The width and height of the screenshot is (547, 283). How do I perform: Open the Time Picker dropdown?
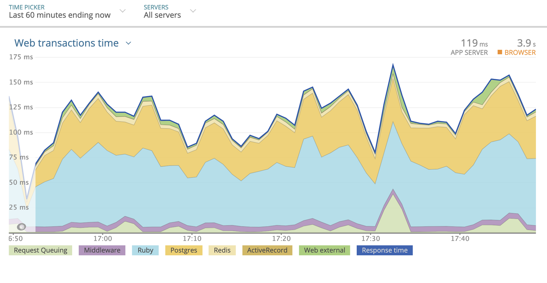click(122, 11)
